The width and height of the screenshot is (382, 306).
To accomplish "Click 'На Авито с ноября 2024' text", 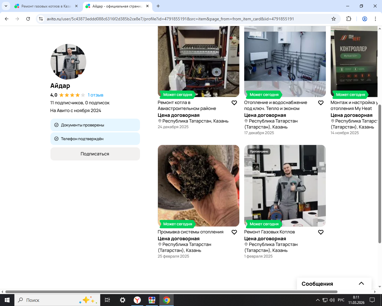I will (x=76, y=111).
